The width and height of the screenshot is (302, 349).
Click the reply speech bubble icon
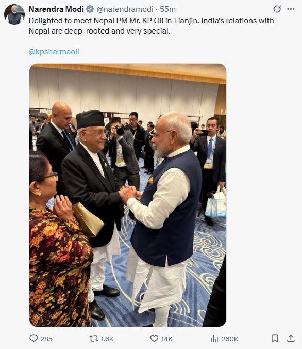(33, 338)
